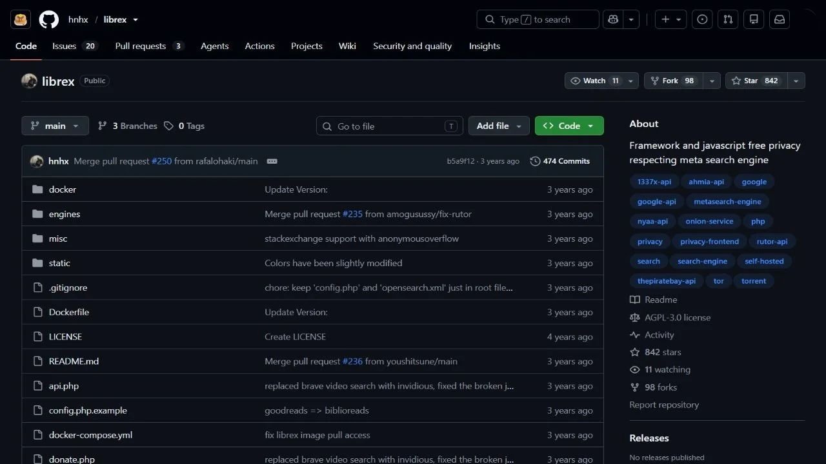
Task: Open the Copilot chat icon in header
Action: click(612, 19)
